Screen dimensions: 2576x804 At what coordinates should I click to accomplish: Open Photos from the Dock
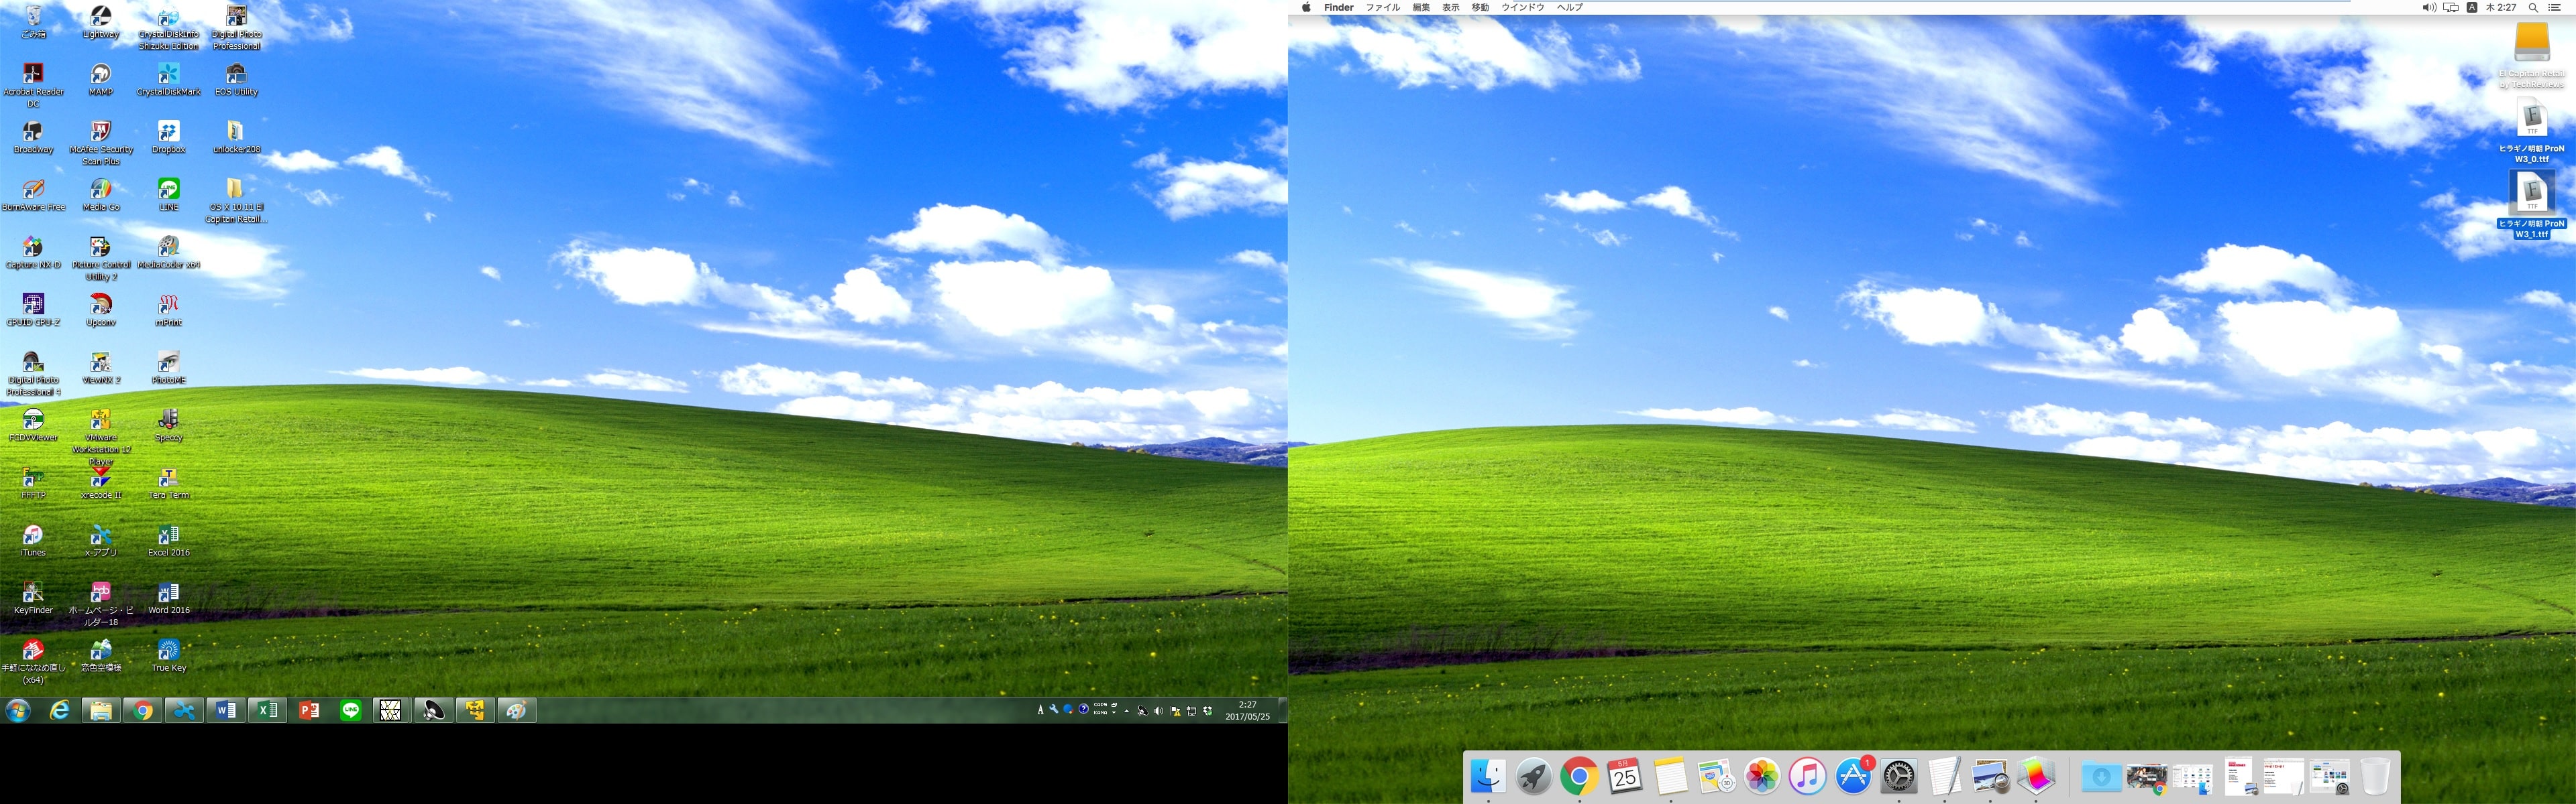coord(1762,776)
